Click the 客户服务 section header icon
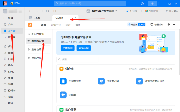180x112 pixels. click(61, 110)
